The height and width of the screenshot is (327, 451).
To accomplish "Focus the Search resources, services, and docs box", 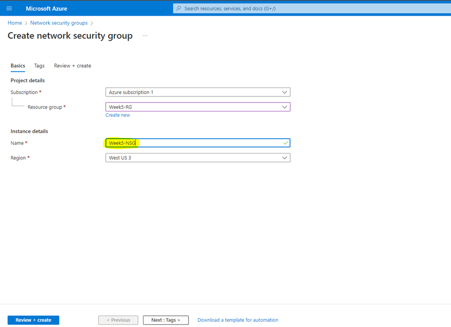I will click(x=312, y=8).
